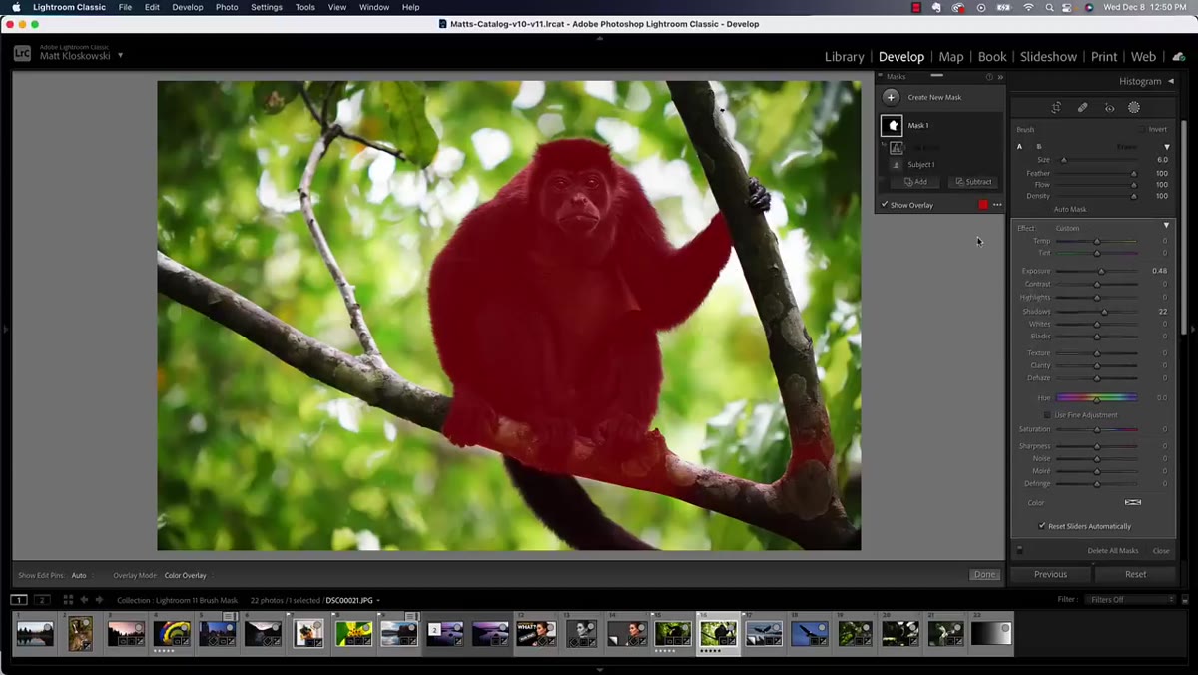Click the Close link in masking panel
Viewport: 1198px width, 675px height.
pyautogui.click(x=1161, y=551)
